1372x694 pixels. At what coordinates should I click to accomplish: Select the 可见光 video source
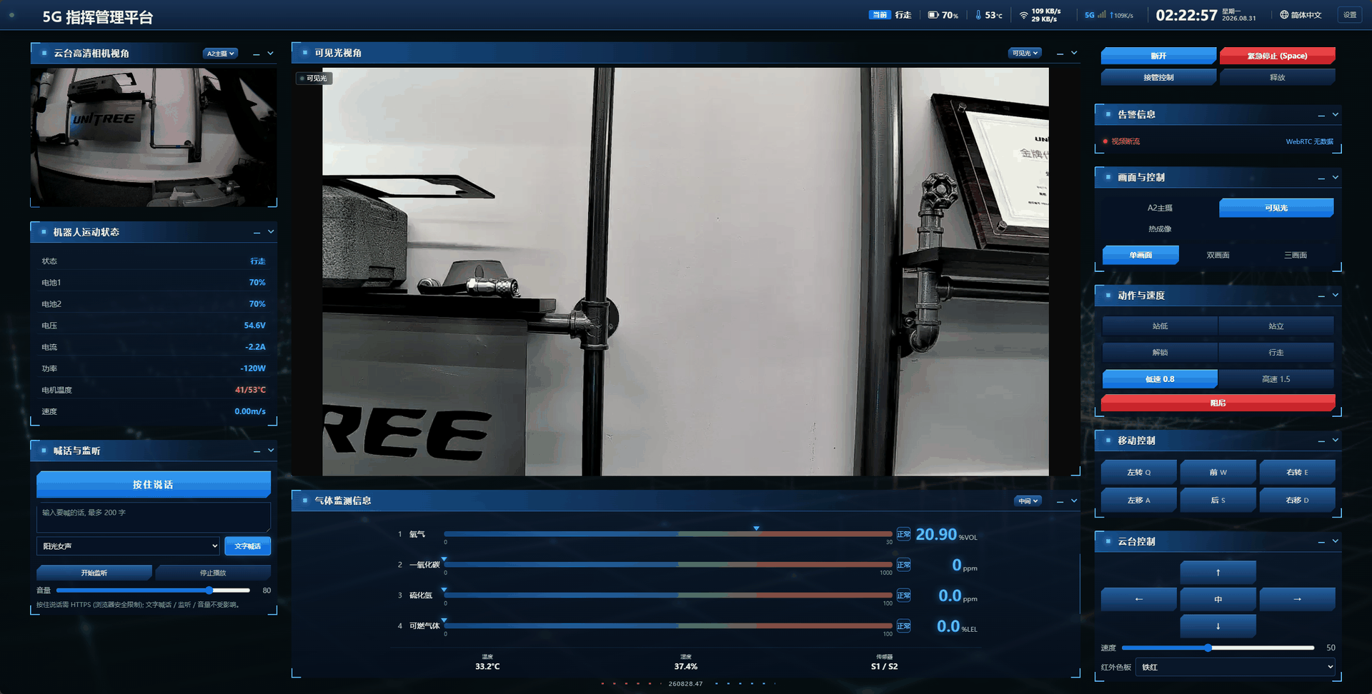point(1276,208)
